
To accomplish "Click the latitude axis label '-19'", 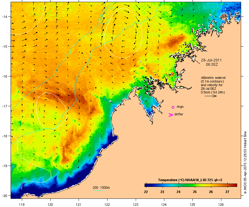I will coord(4,166).
